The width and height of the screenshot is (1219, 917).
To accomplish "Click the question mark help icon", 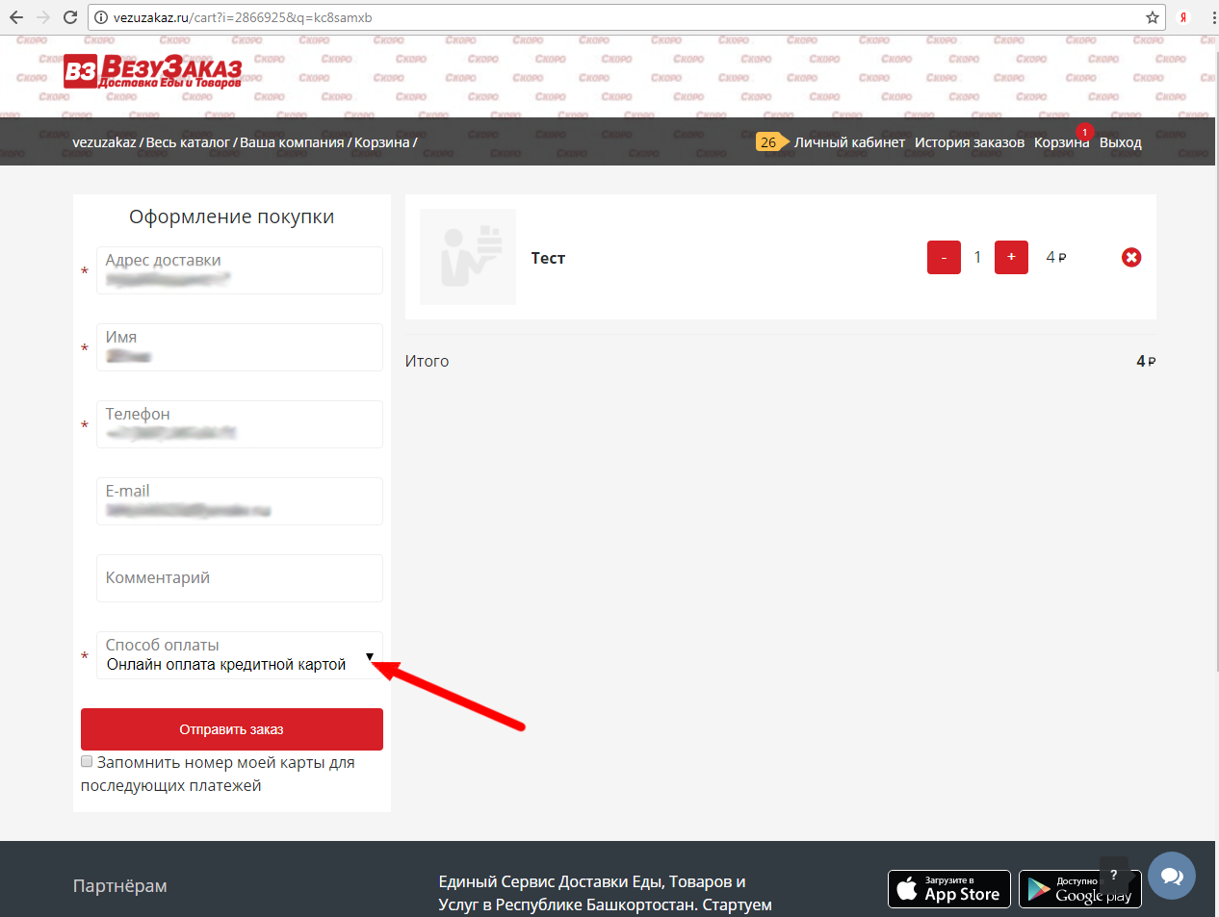I will [x=1113, y=875].
